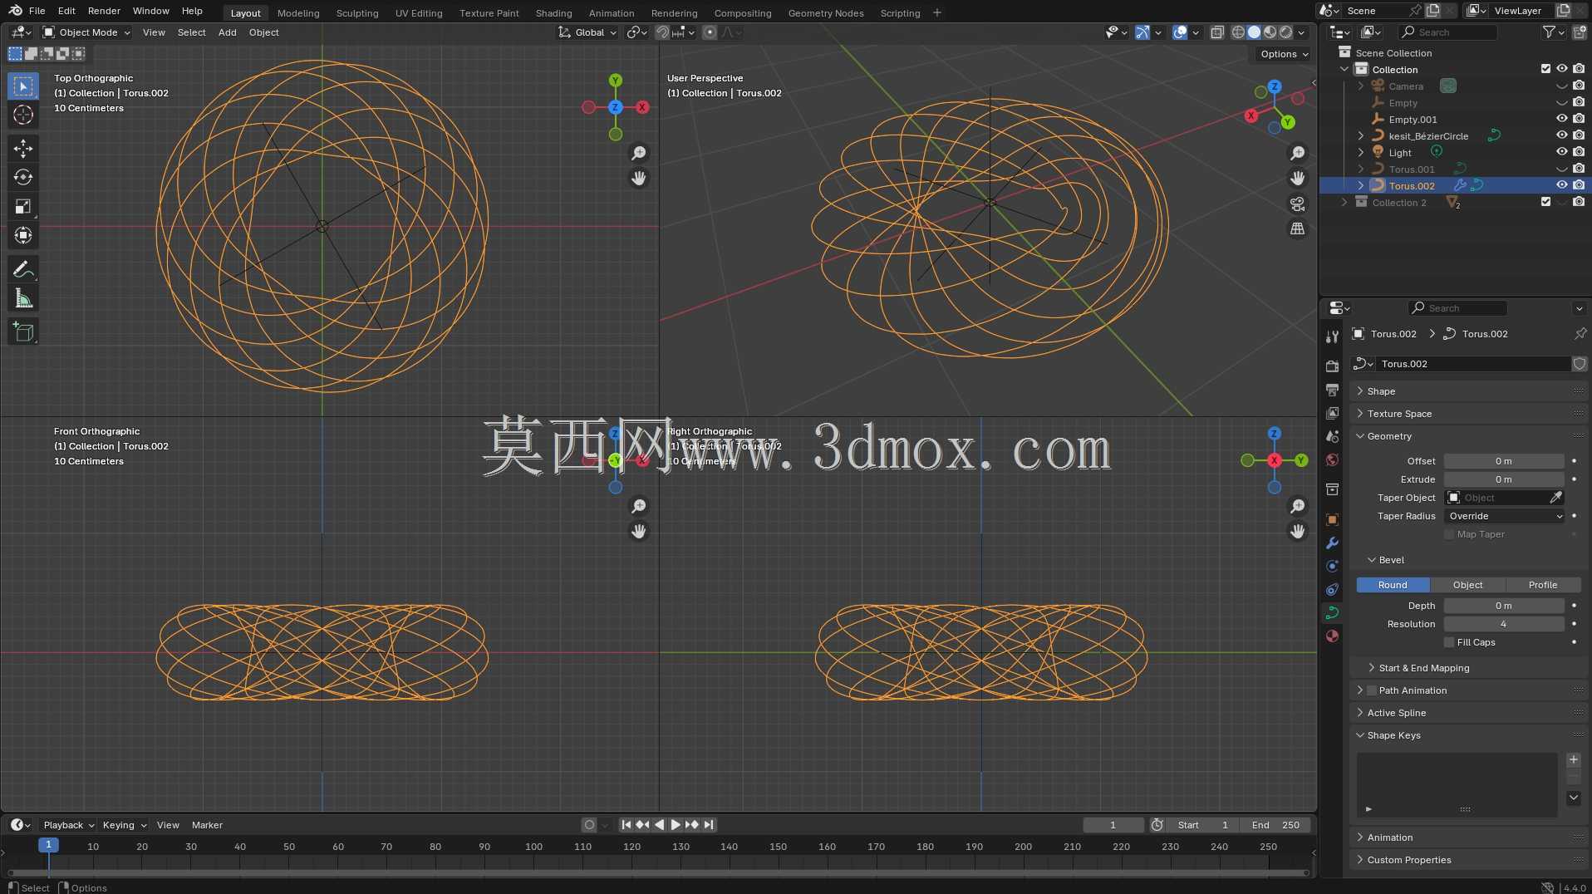This screenshot has height=894, width=1592.
Task: Add a new shape key with plus
Action: click(1573, 760)
